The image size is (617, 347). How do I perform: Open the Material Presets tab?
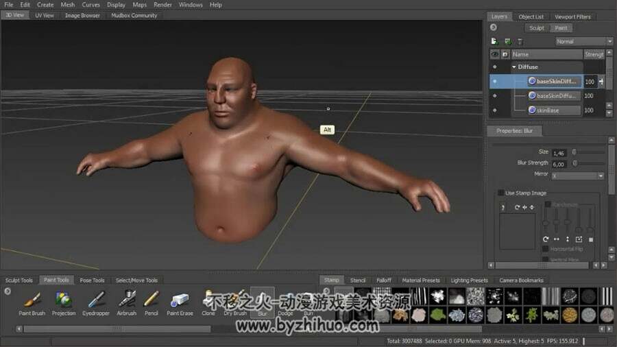421,280
